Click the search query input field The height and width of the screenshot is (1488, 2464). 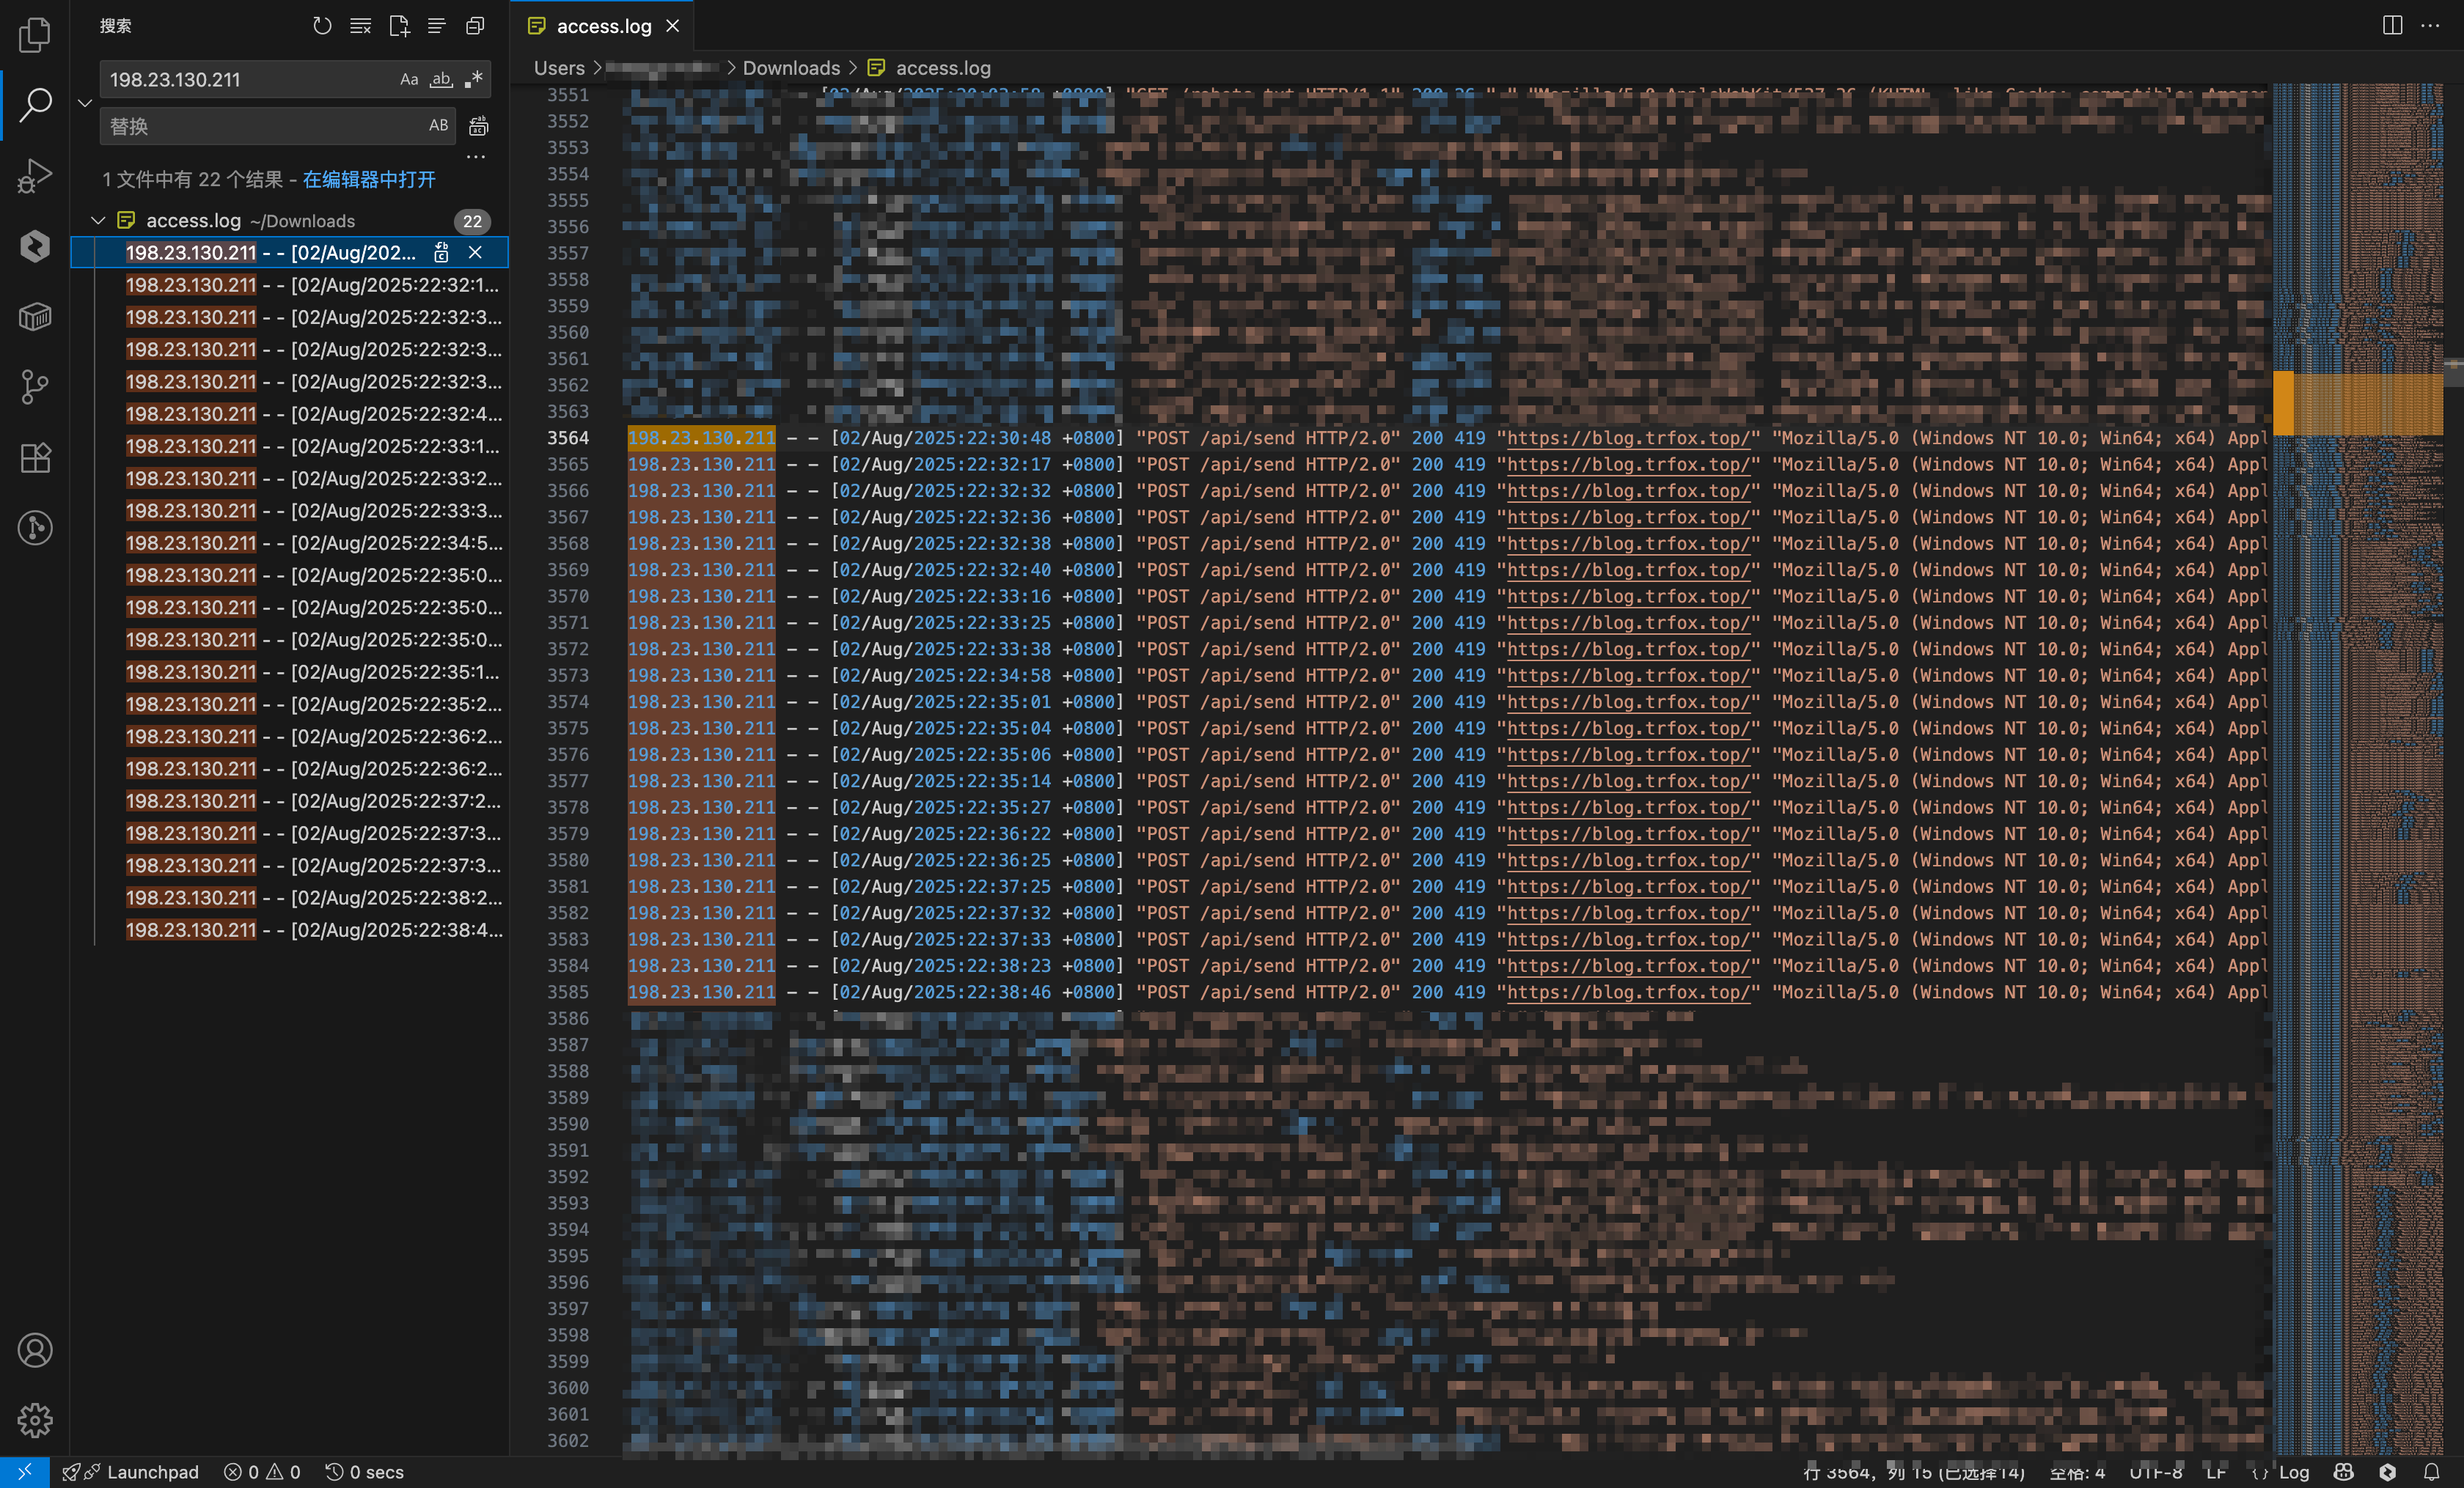pyautogui.click(x=250, y=80)
